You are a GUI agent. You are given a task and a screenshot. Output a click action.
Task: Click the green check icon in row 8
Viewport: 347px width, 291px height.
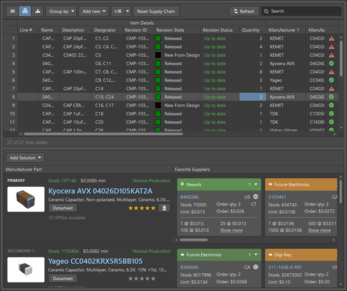click(331, 97)
